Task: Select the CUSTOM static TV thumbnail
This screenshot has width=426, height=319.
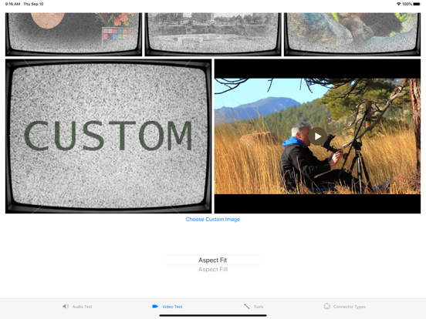Action: point(108,136)
